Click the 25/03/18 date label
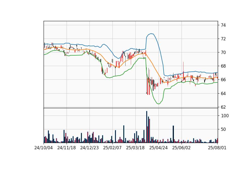The image size is (242, 174). click(135, 148)
